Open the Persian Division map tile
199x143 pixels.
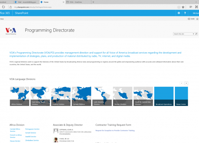[x=123, y=96]
